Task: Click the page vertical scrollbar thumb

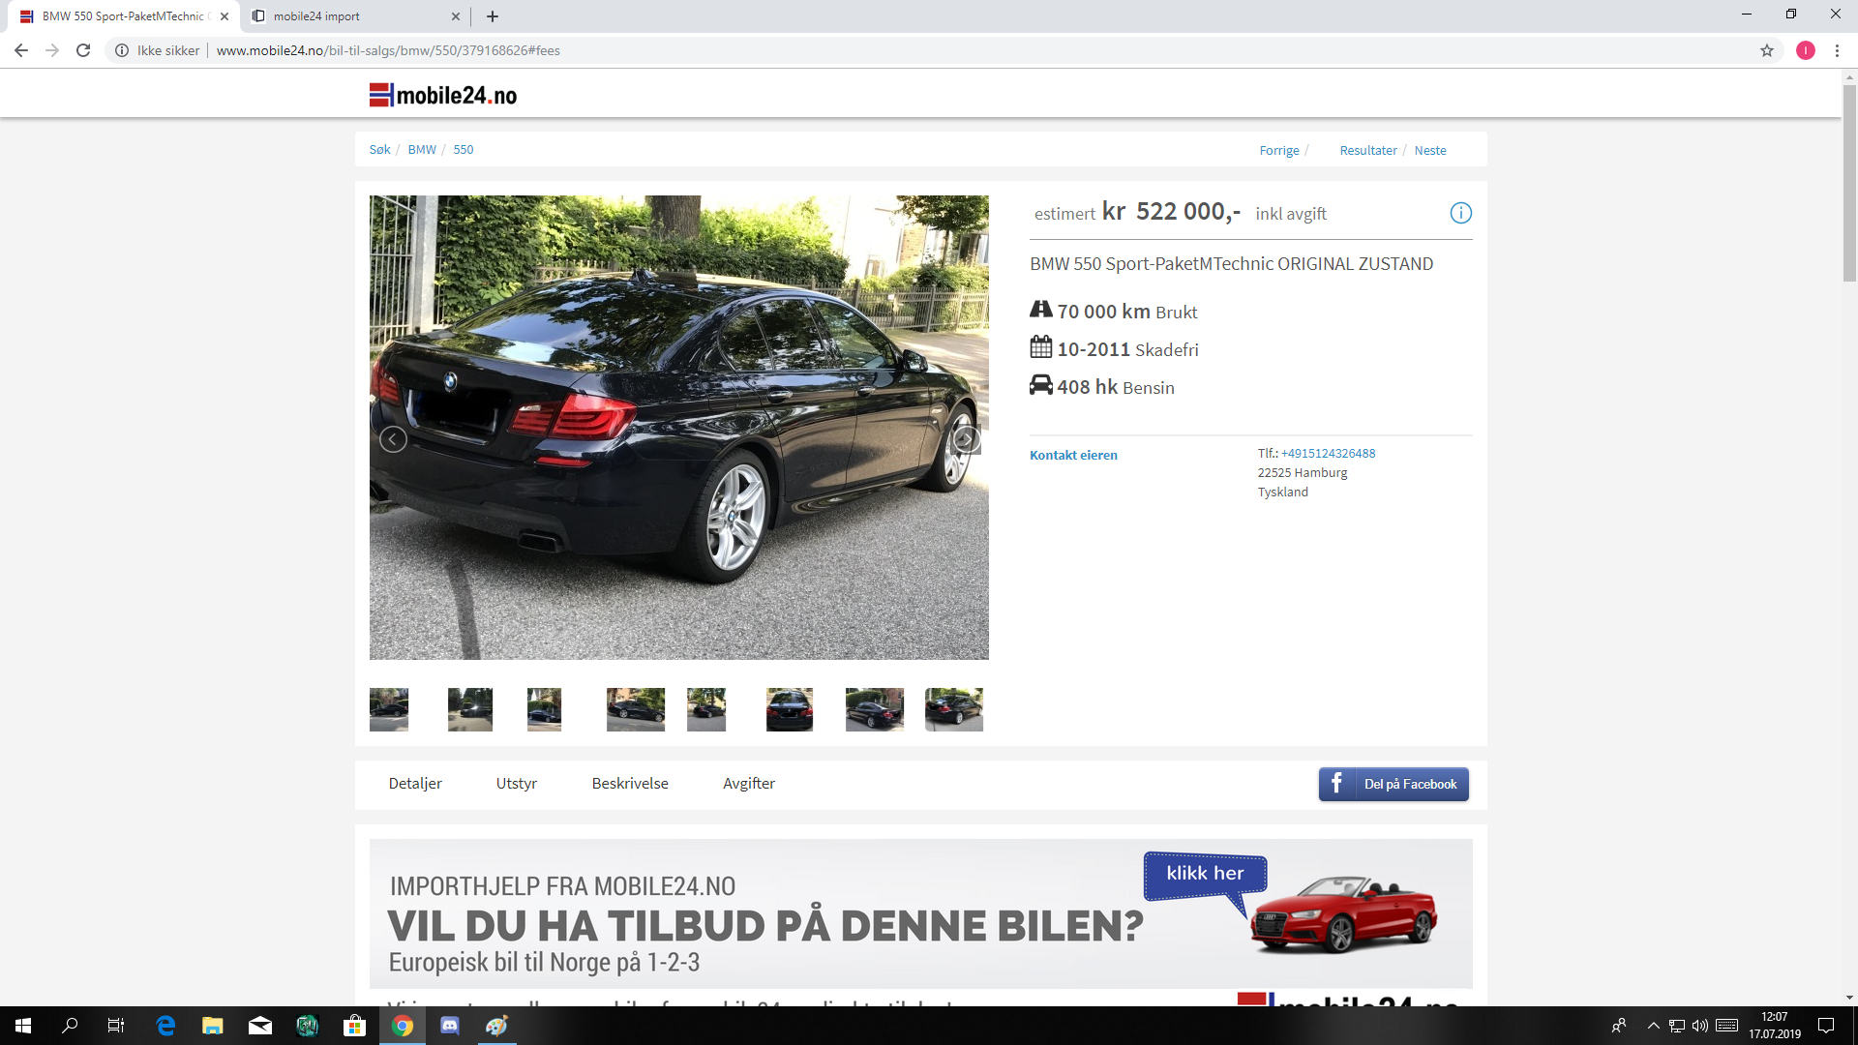Action: 1849,184
